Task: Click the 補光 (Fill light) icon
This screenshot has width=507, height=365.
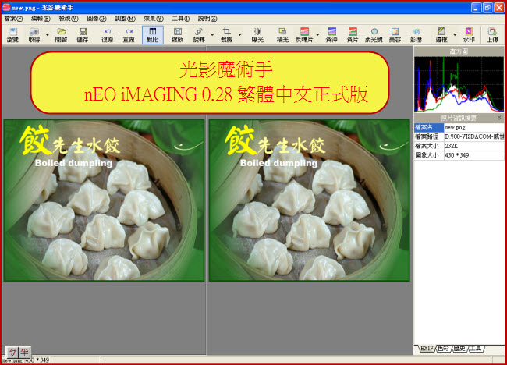Action: click(x=282, y=34)
